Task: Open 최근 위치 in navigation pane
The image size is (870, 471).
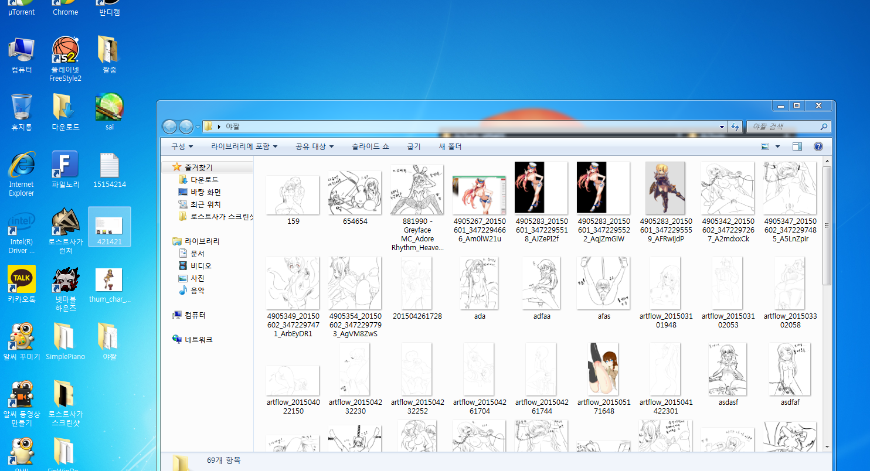Action: tap(206, 204)
